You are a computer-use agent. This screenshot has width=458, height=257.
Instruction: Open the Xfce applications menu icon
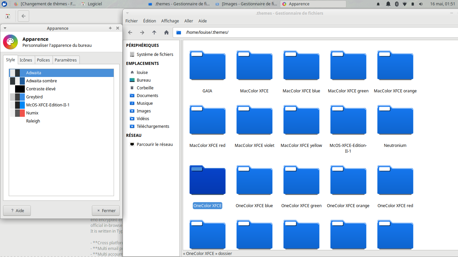point(4,4)
